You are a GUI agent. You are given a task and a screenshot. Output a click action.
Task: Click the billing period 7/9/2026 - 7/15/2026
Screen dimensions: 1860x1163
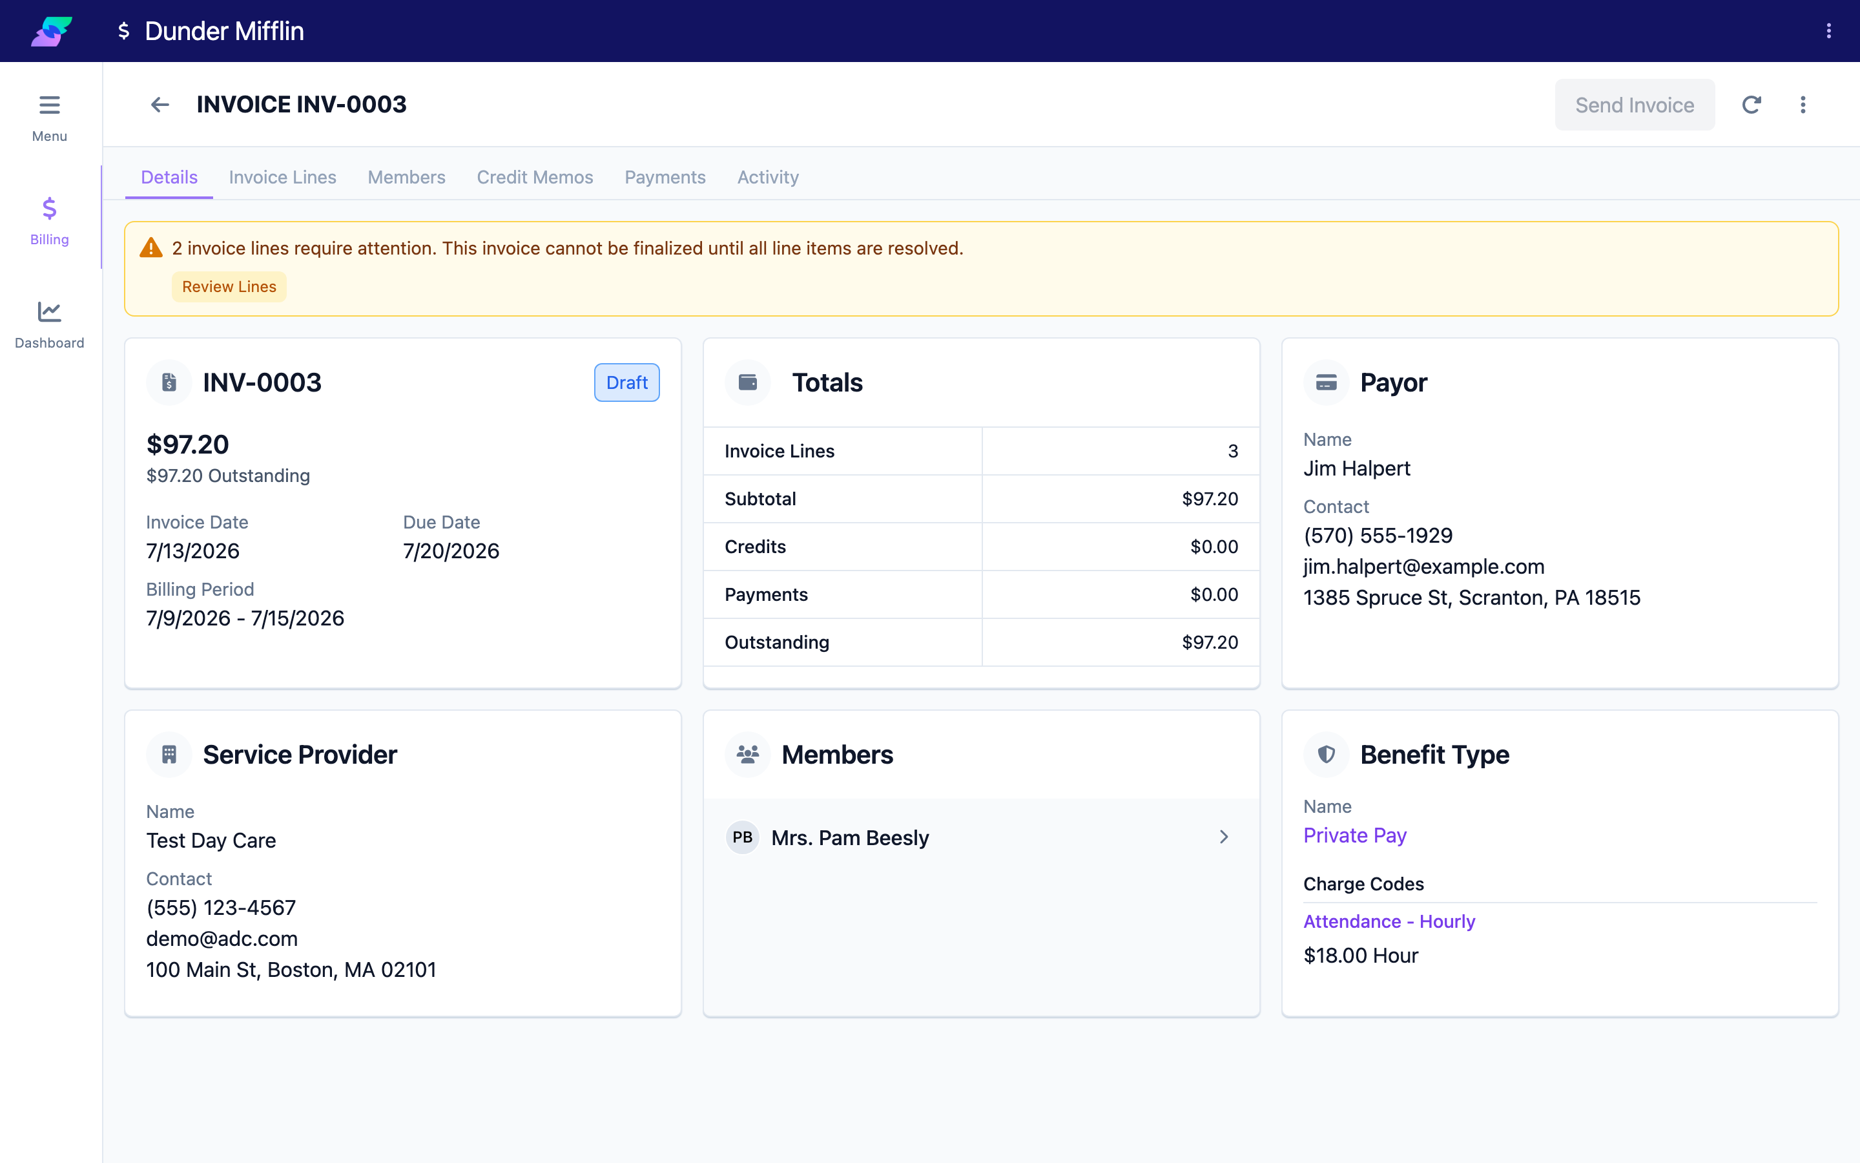245,618
